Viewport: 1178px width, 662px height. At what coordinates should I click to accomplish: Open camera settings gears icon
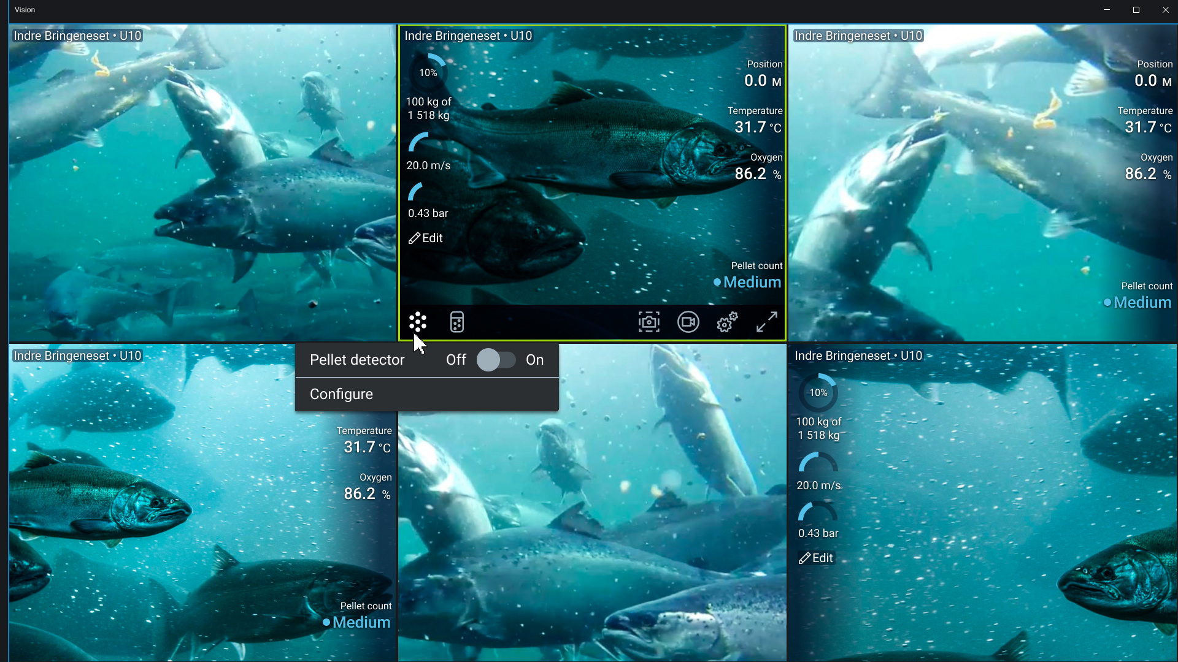point(727,322)
